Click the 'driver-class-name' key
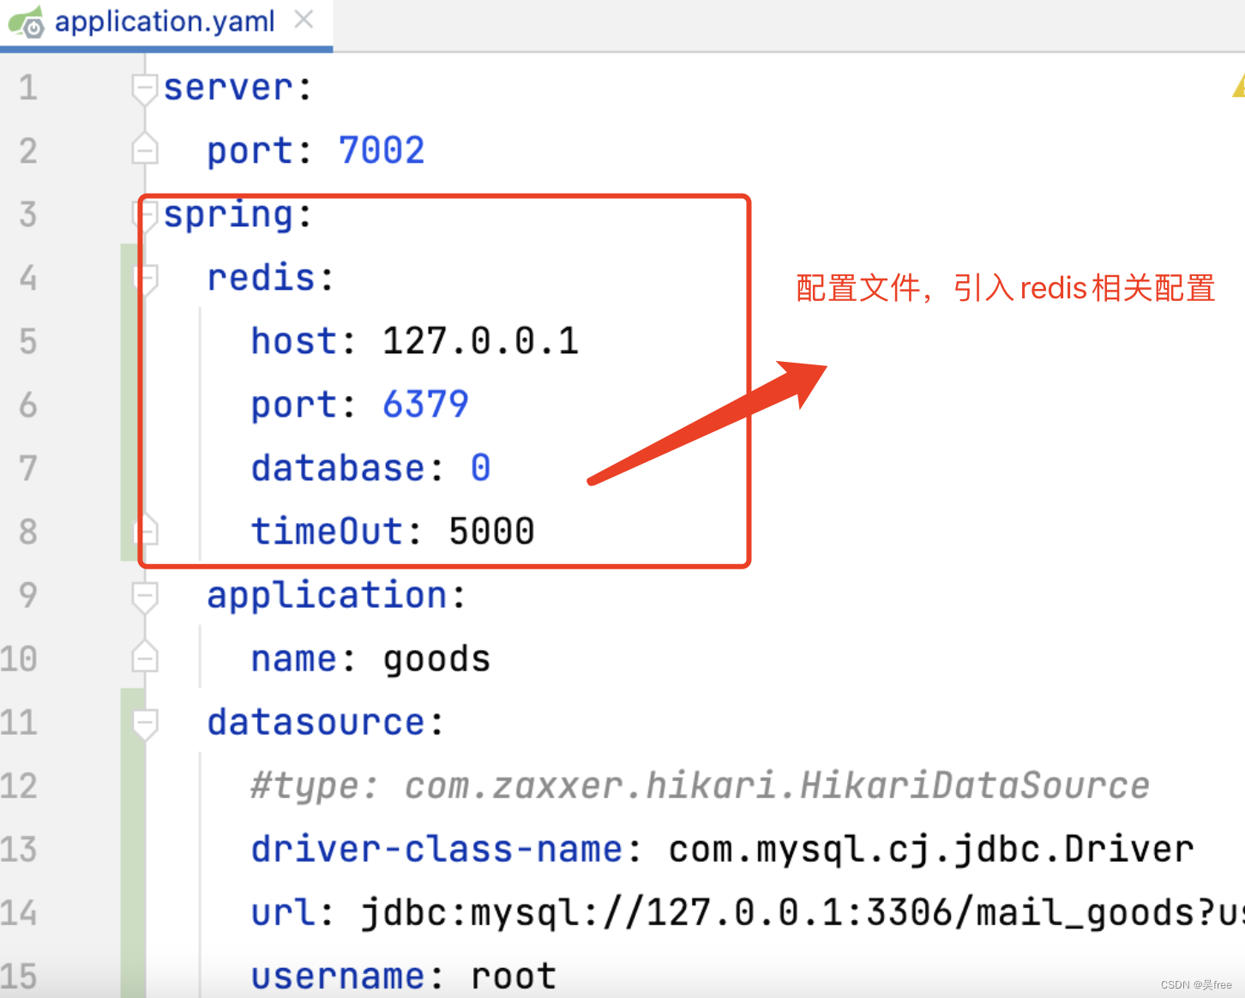 click(x=436, y=850)
